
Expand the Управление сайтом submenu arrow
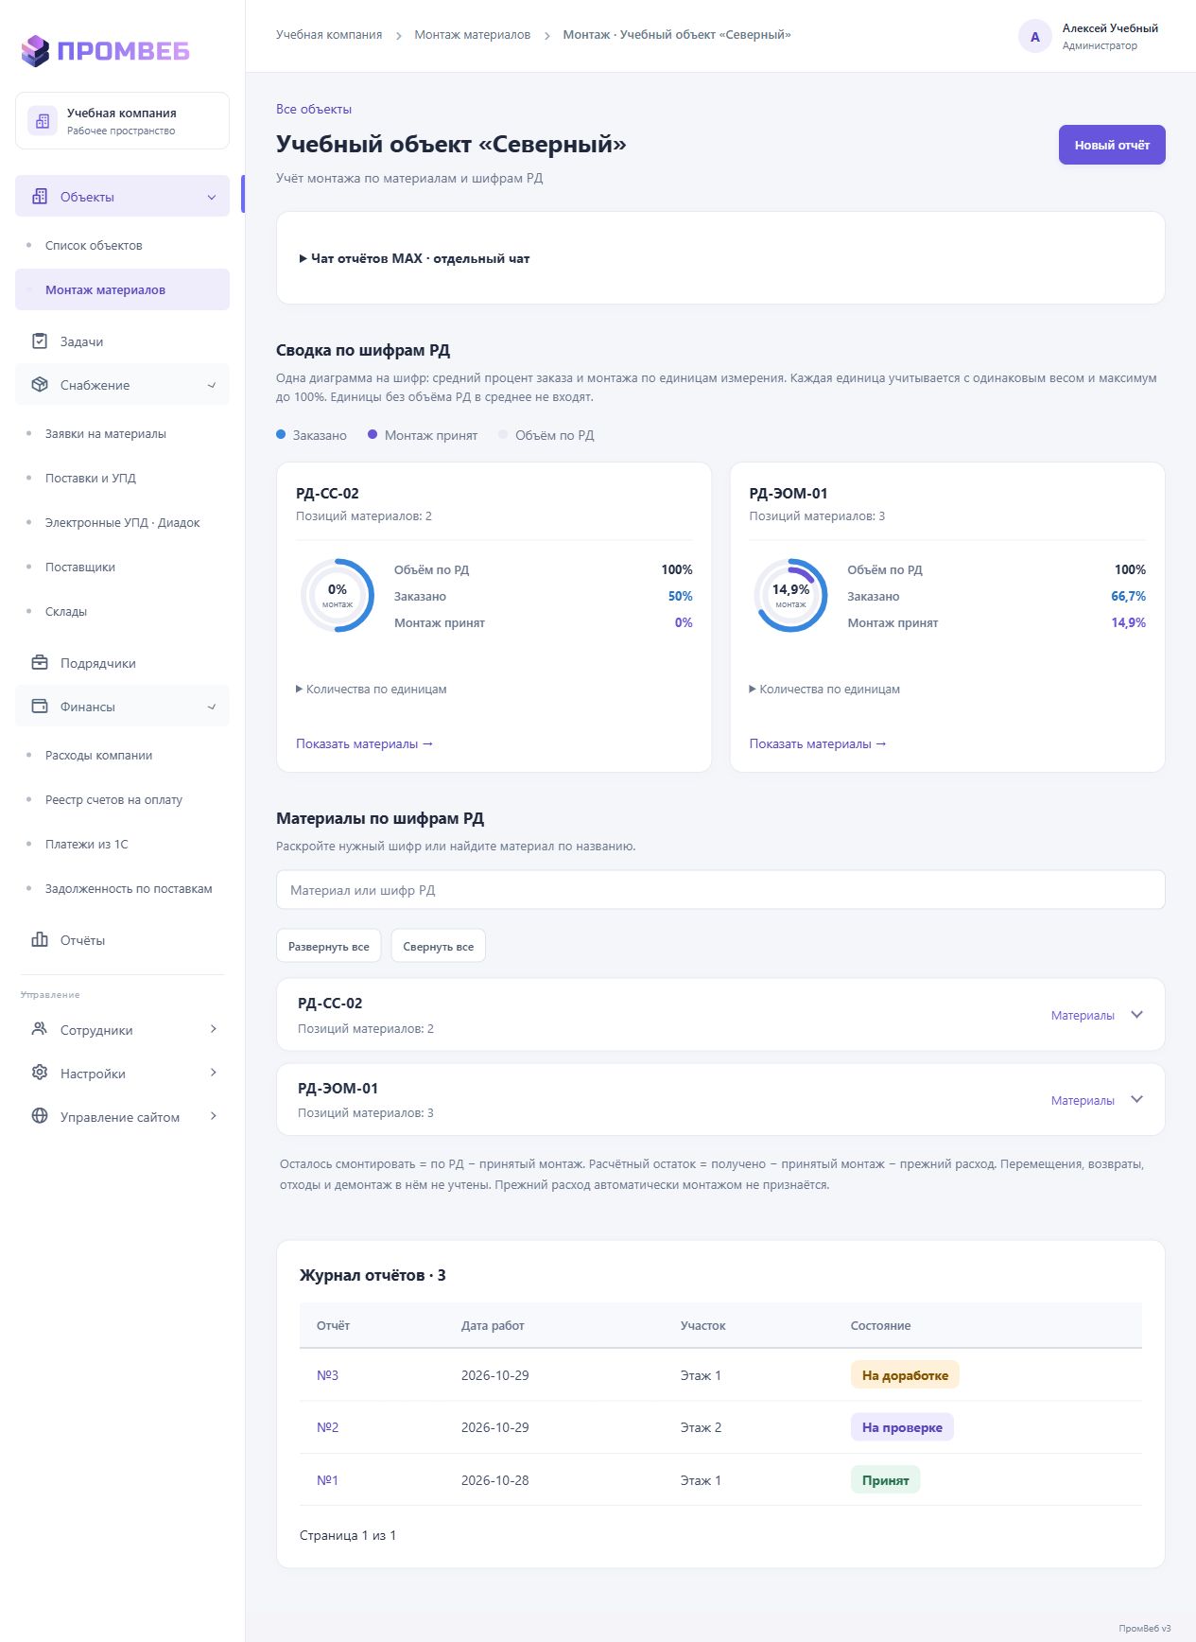(214, 1116)
